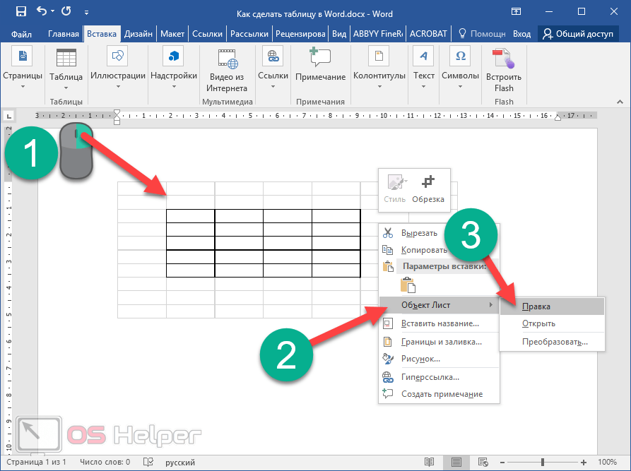Viewport: 631px width, 471px height.
Task: Switch to Web Layout view
Action: (483, 462)
